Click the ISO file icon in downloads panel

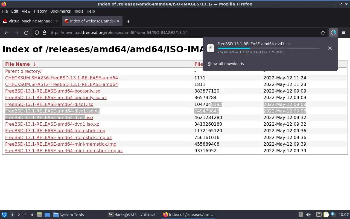tap(211, 48)
